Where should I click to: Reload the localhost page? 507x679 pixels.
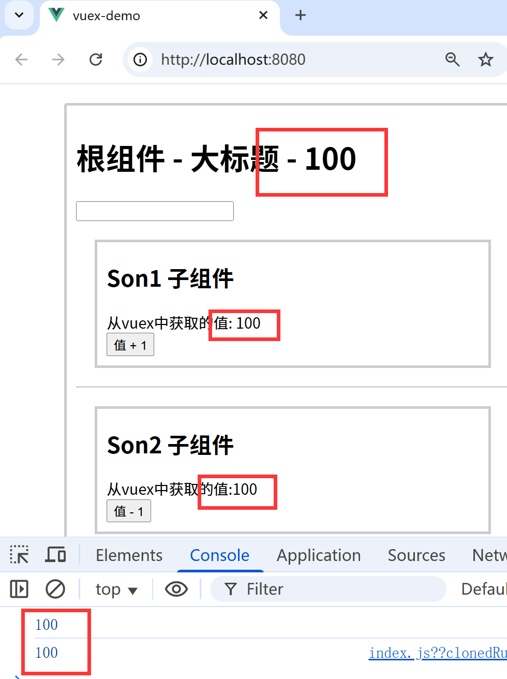coord(96,60)
